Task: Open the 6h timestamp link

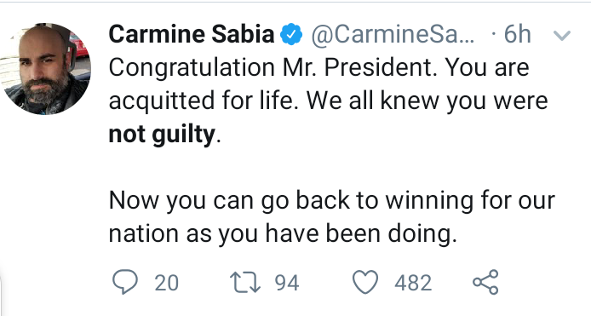Action: (517, 34)
